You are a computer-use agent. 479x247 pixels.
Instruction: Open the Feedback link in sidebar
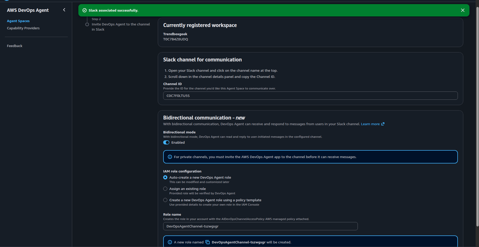(15, 46)
